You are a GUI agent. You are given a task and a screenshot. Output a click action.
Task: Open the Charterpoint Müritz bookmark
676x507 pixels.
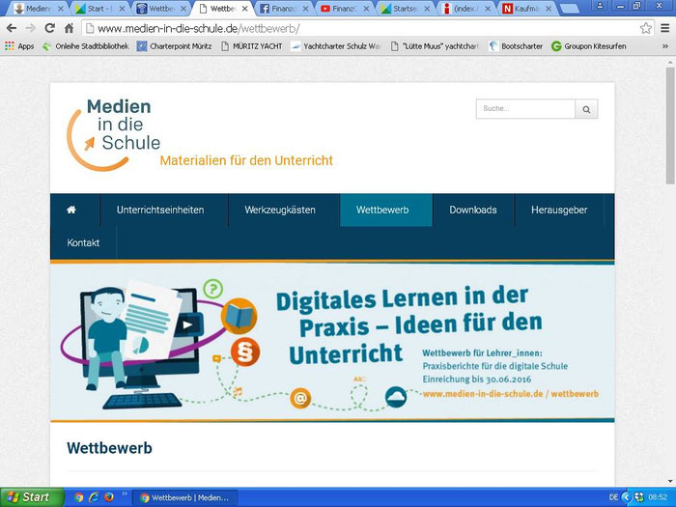pyautogui.click(x=174, y=46)
